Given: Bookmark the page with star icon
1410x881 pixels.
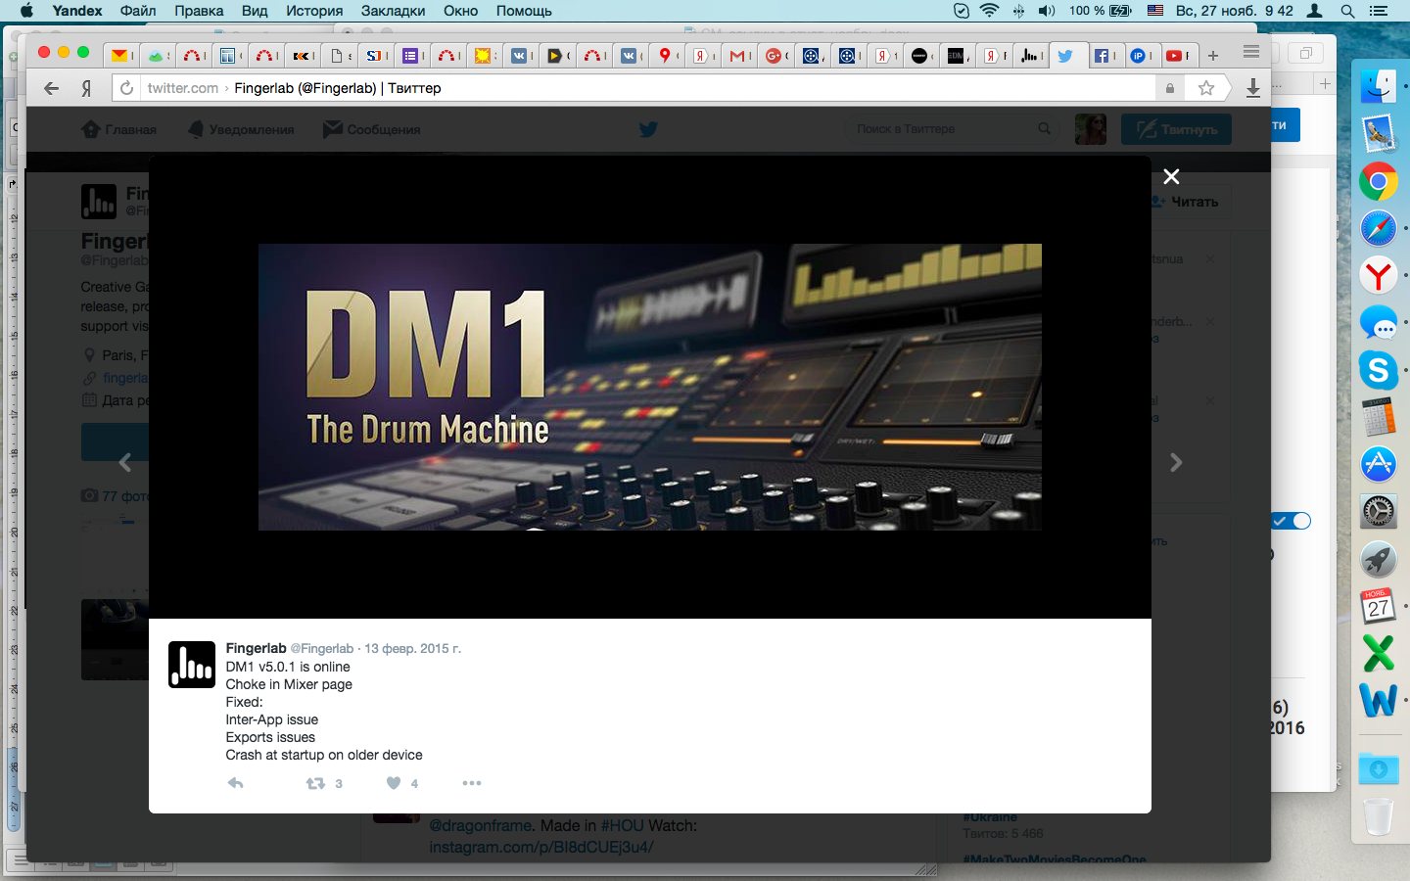Looking at the screenshot, I should pyautogui.click(x=1206, y=88).
